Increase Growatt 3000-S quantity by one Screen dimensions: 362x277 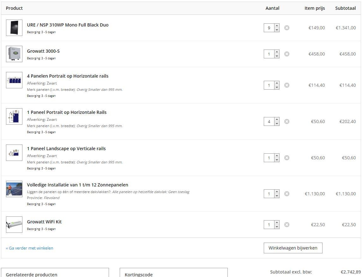pos(277,52)
